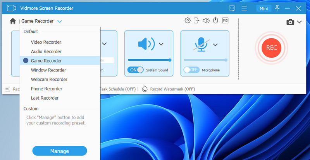The width and height of the screenshot is (310, 160).
Task: Click the home icon
Action: pyautogui.click(x=13, y=22)
